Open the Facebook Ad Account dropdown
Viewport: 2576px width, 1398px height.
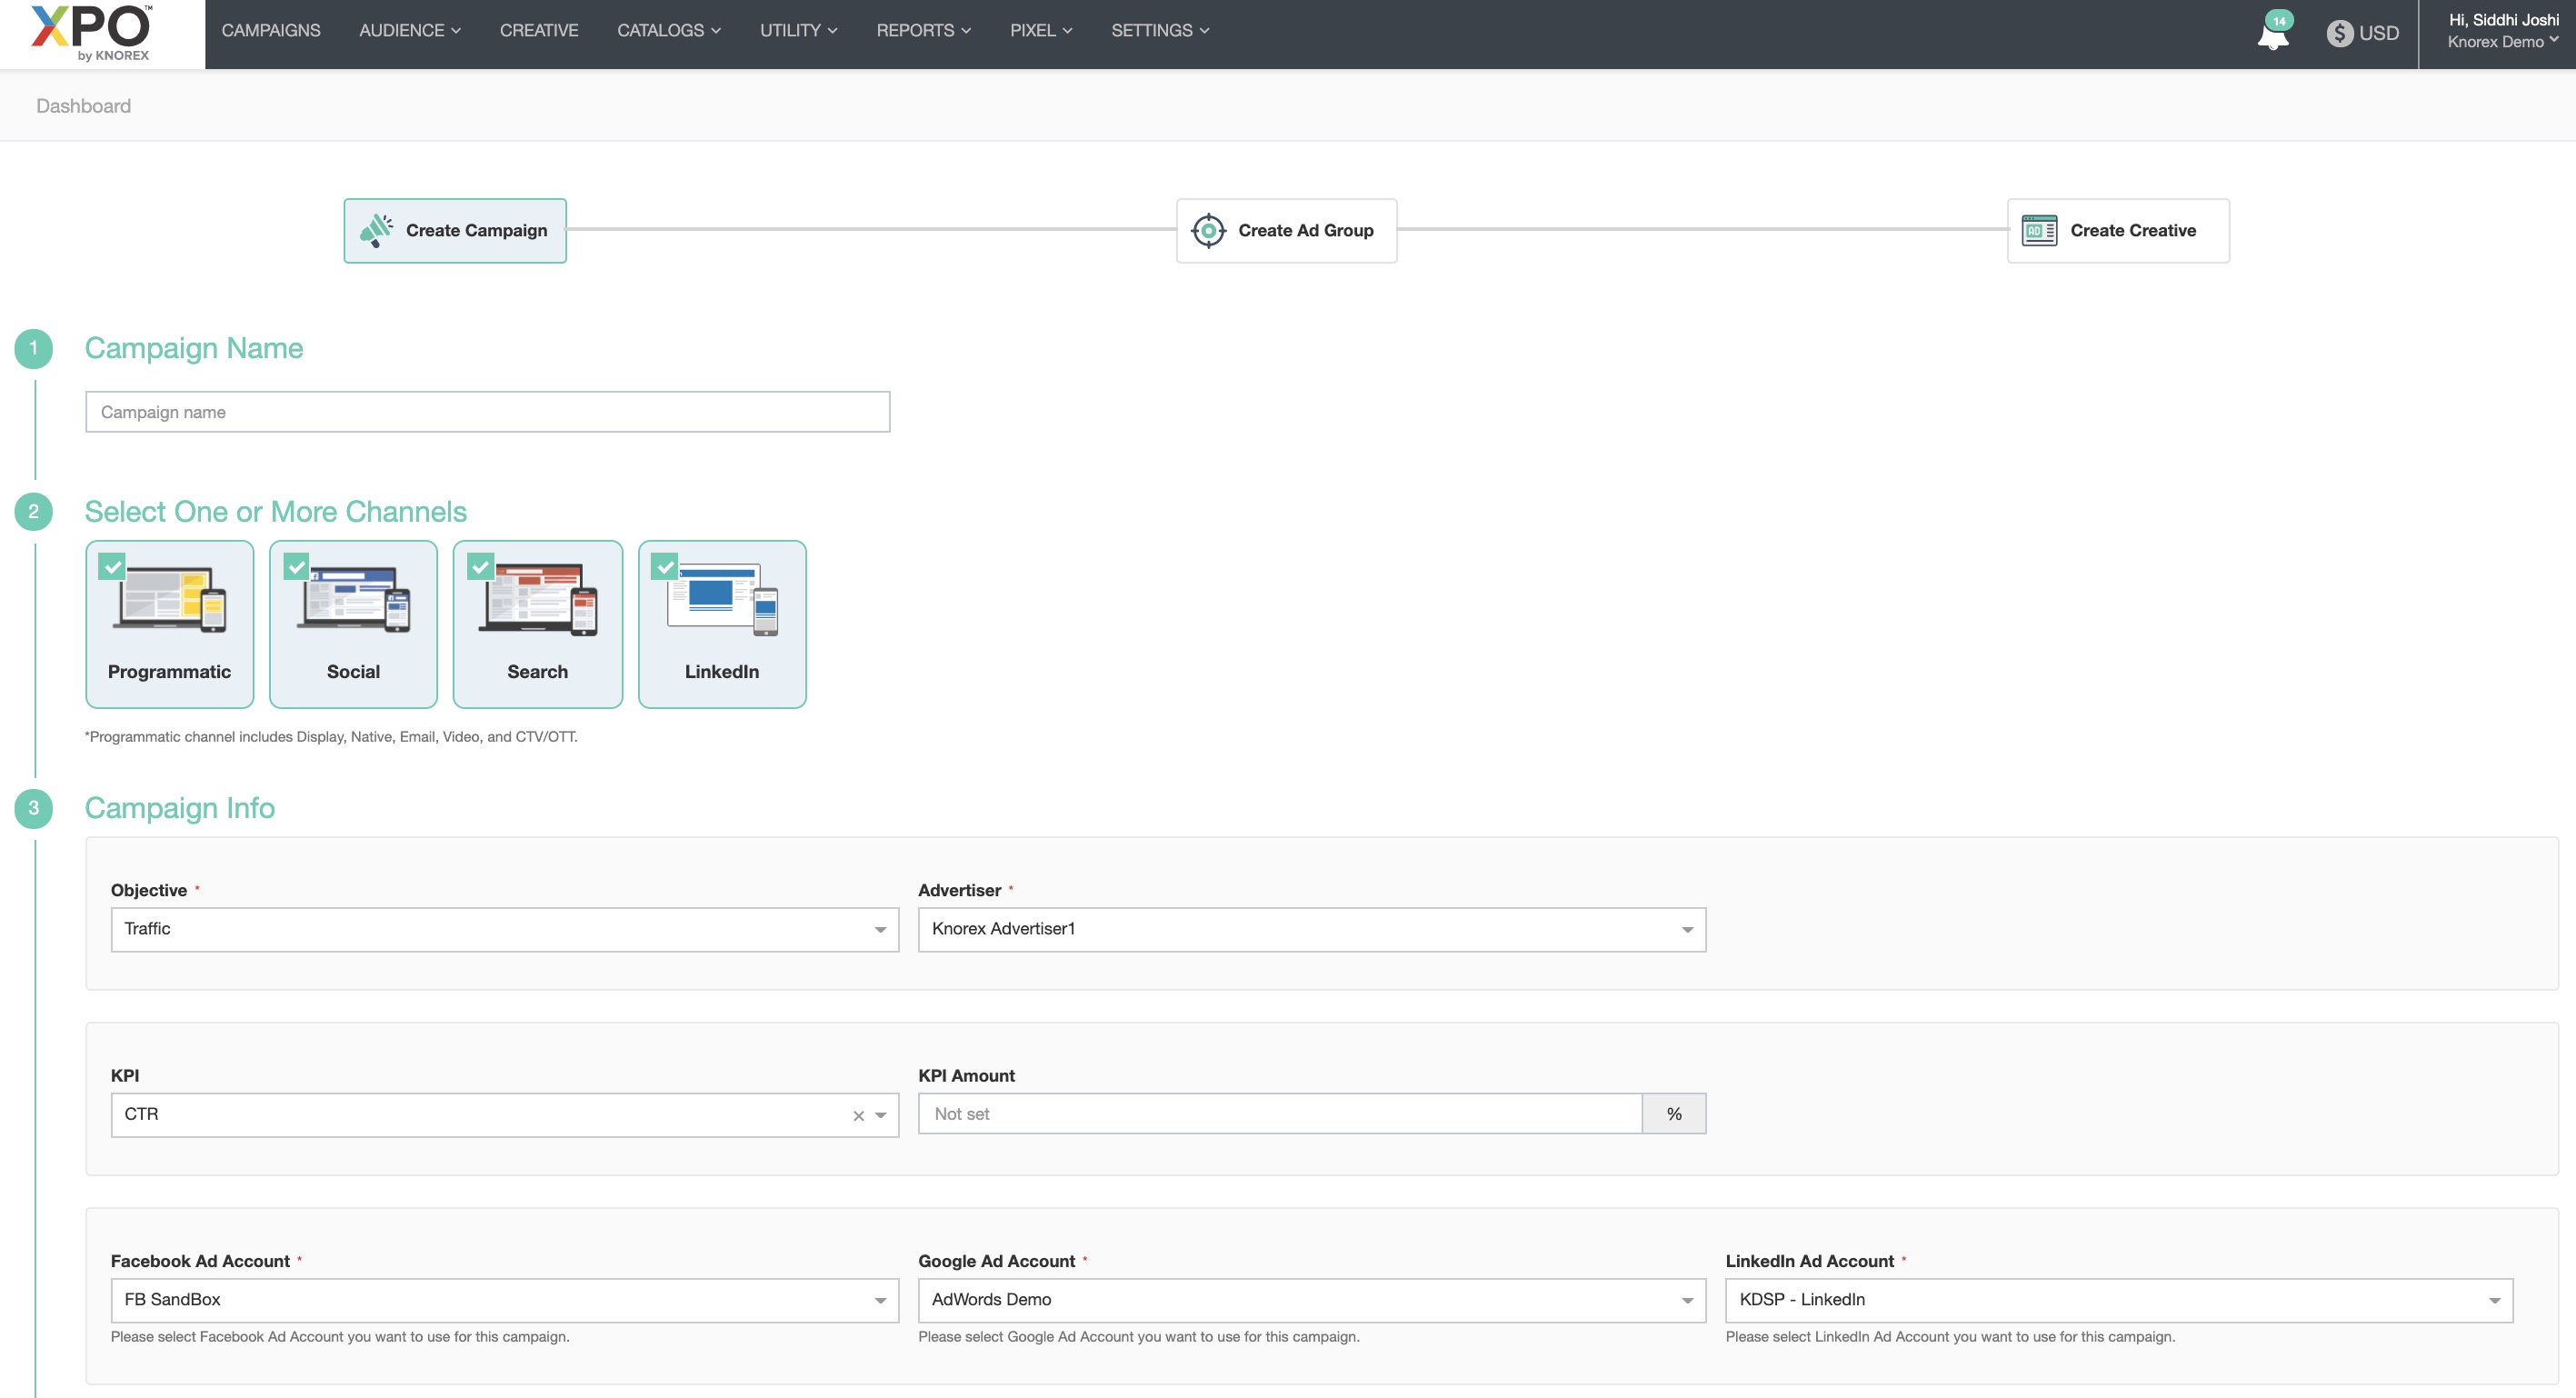pos(504,1300)
